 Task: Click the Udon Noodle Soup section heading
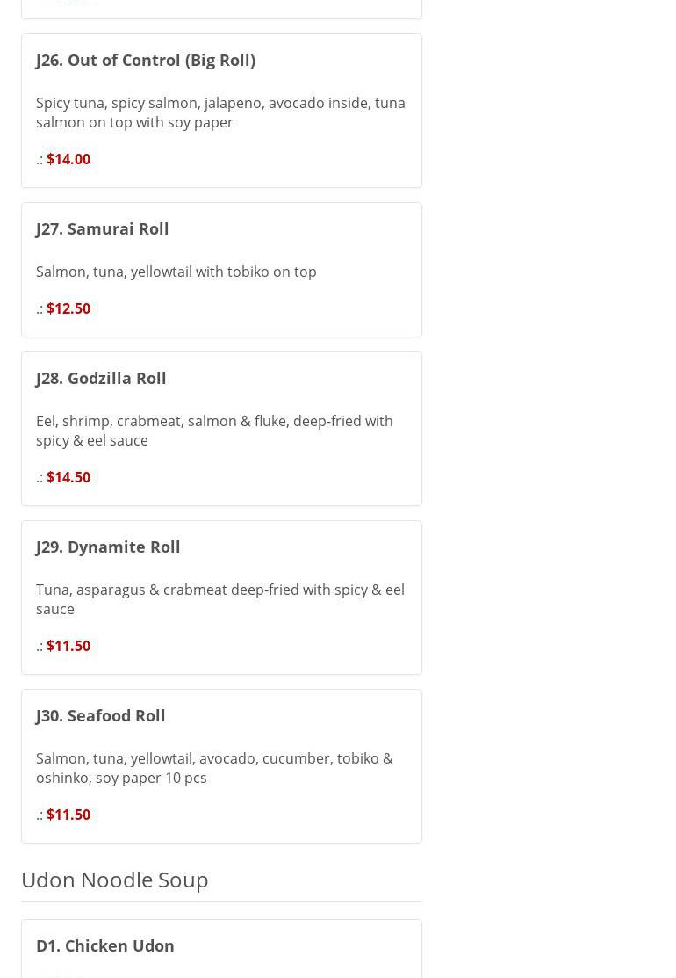coord(115,880)
